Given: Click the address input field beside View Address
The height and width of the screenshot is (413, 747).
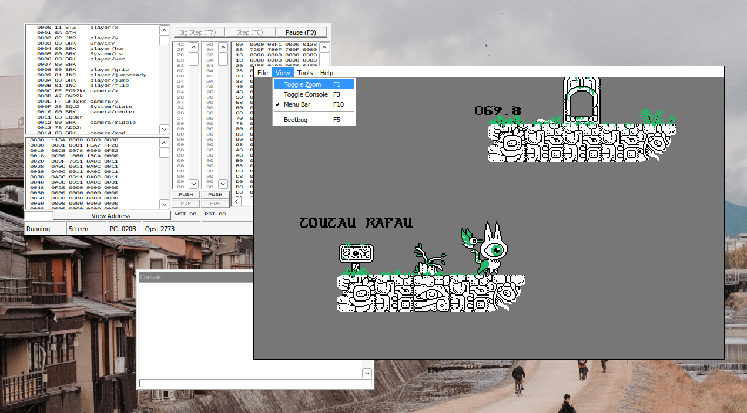Looking at the screenshot, I should pyautogui.click(x=39, y=216).
